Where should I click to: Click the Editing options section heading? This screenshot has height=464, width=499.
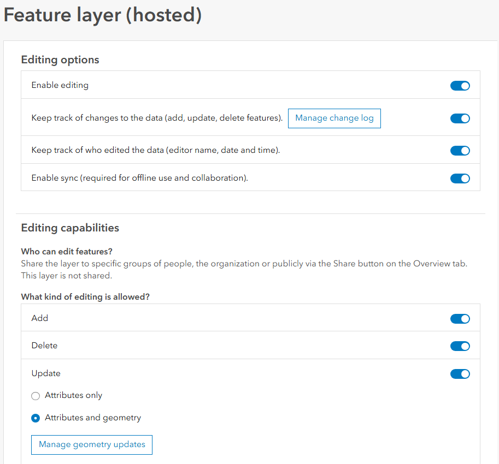point(60,60)
